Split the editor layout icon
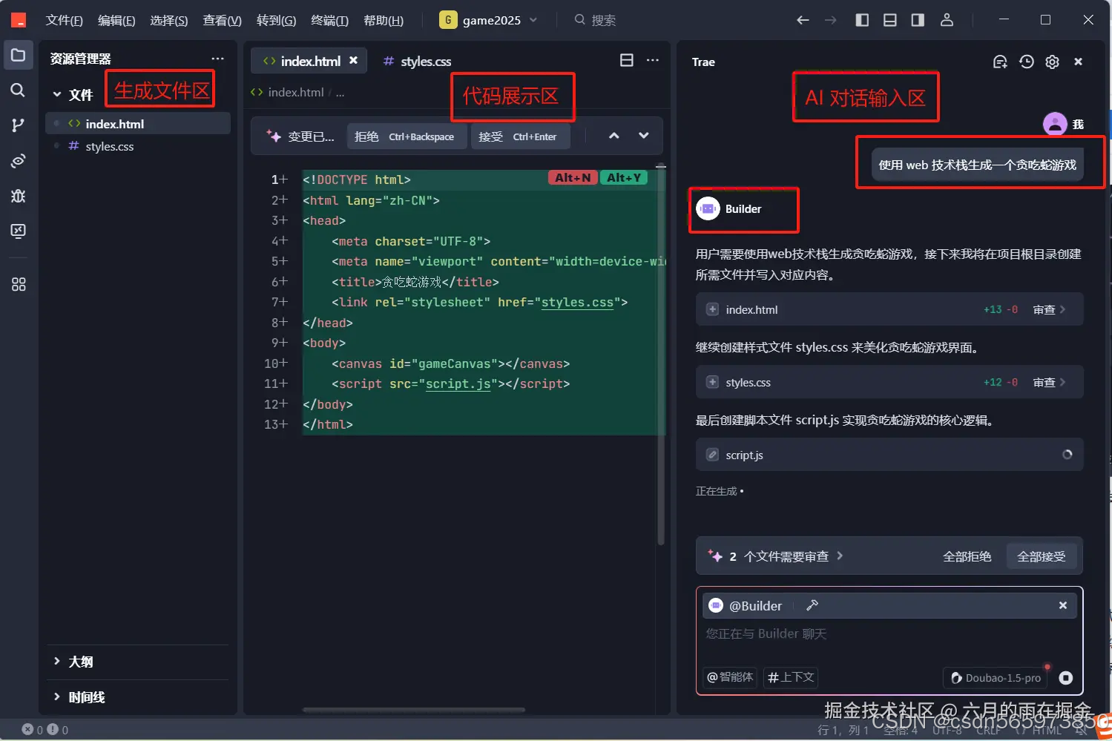Image resolution: width=1112 pixels, height=741 pixels. (627, 60)
